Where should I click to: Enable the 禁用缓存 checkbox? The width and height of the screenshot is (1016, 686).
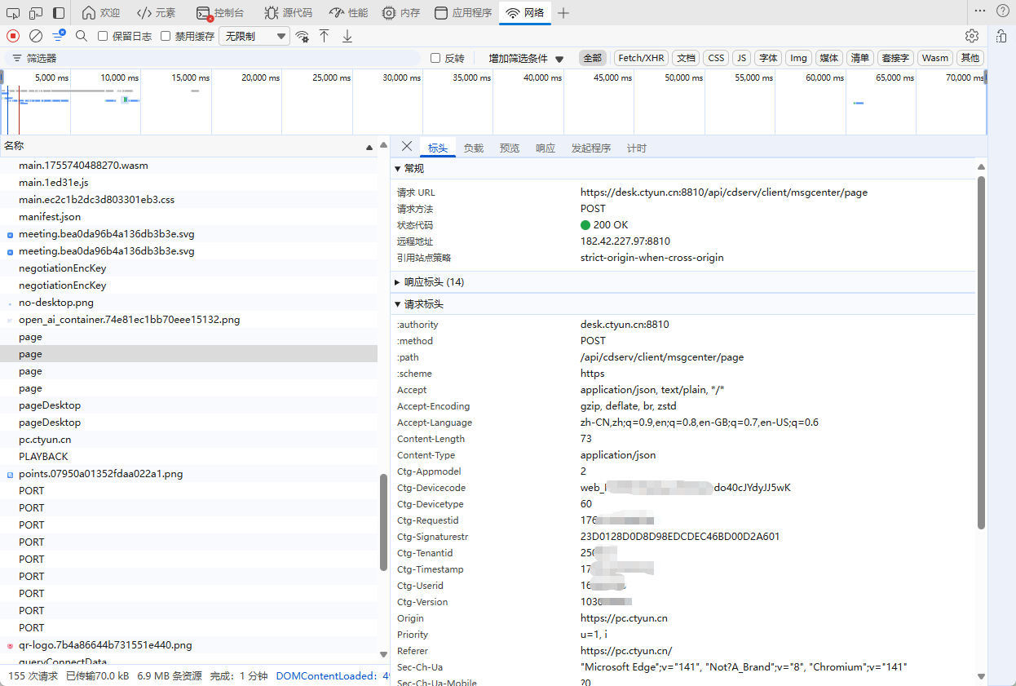[x=166, y=36]
